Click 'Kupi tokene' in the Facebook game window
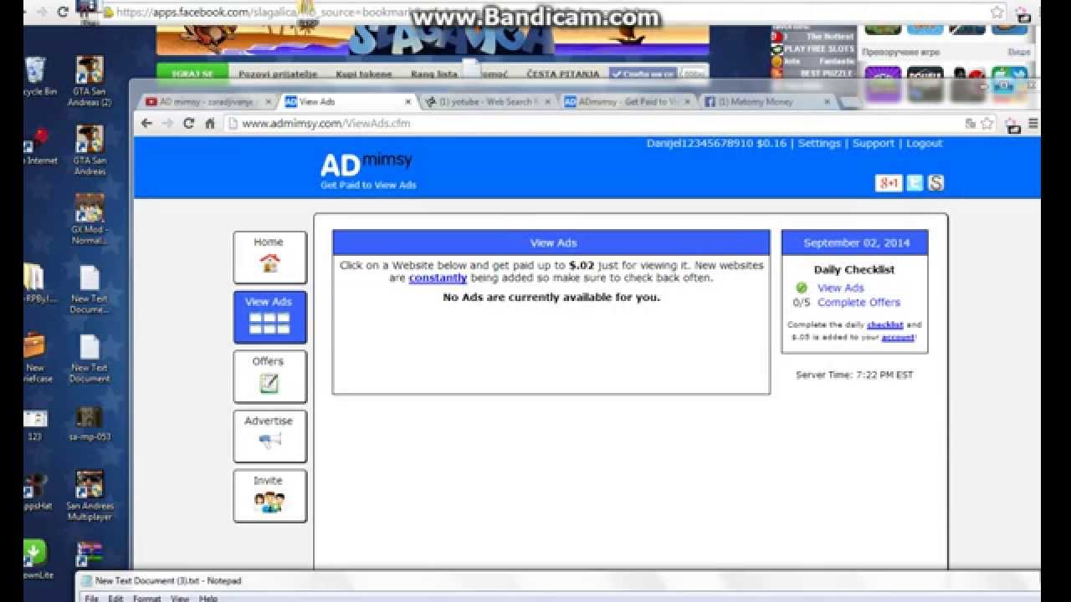Screen dimensions: 1071x602 pos(364,74)
